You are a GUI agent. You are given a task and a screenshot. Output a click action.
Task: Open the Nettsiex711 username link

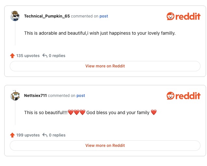coord(35,96)
